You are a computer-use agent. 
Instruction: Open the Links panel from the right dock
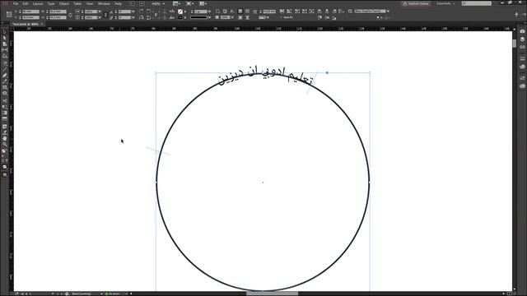click(522, 48)
